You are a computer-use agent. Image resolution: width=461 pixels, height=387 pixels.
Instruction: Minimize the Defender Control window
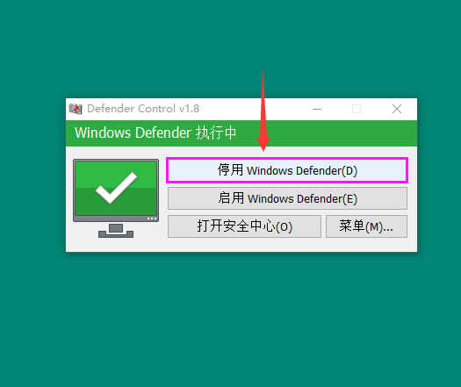(317, 109)
